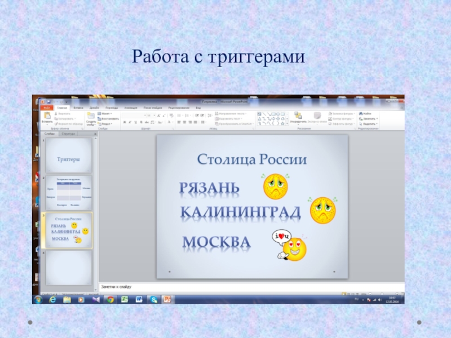Click the Восстановить (Reset) button

[x=108, y=119]
